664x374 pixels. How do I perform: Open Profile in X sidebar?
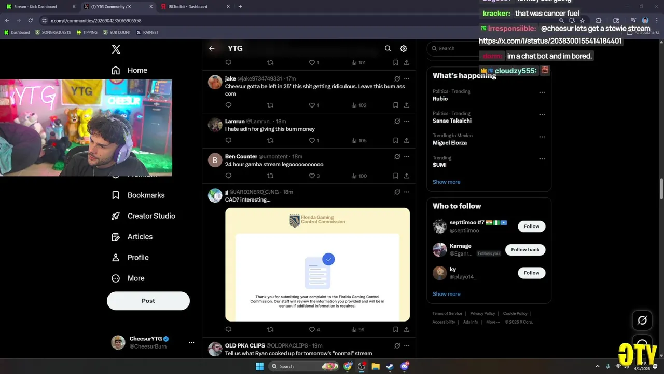130,258
